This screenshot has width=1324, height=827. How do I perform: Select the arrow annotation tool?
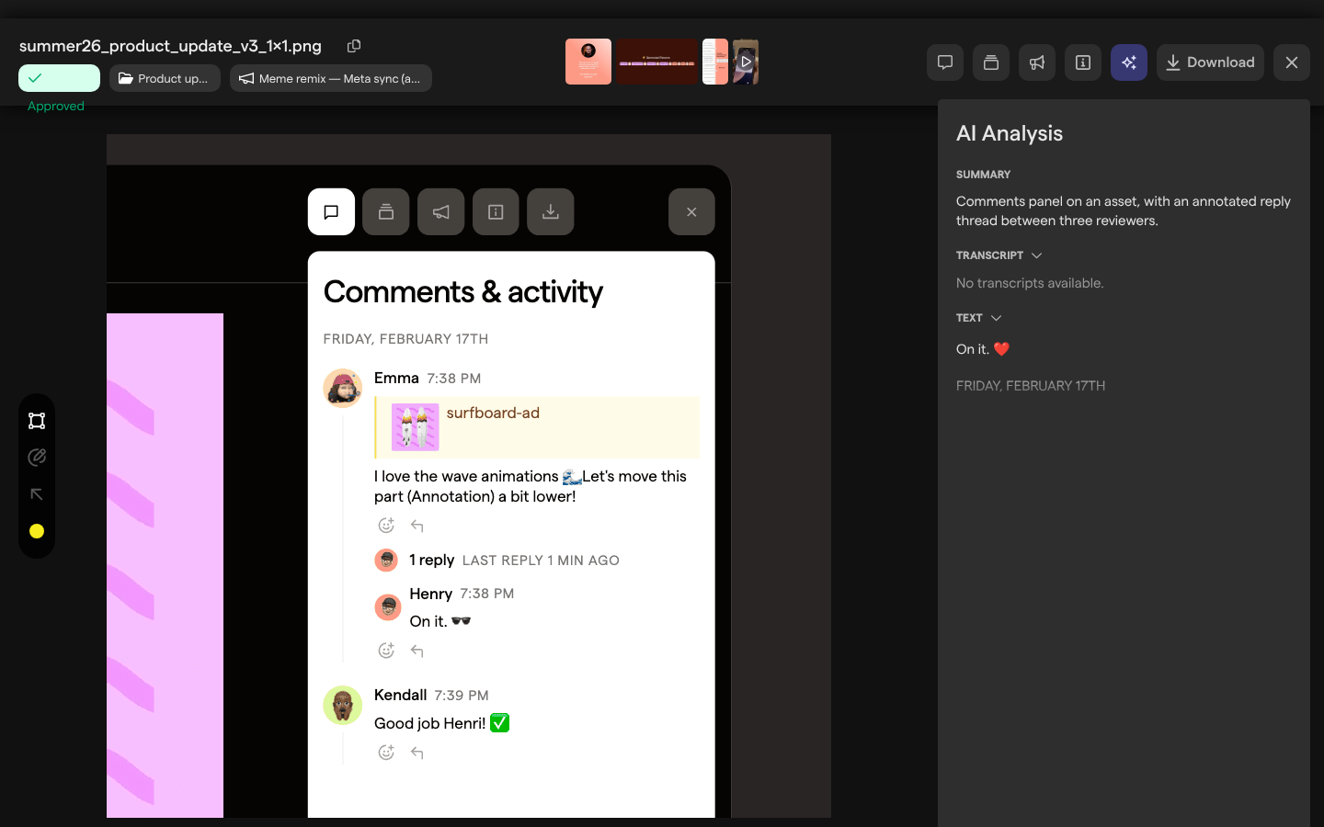click(x=37, y=494)
